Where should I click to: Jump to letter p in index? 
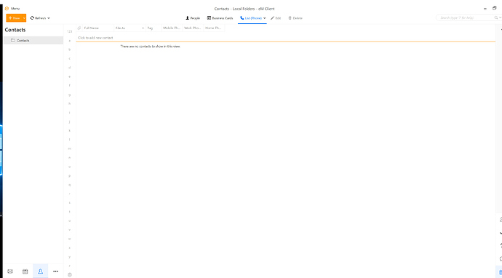(x=69, y=176)
